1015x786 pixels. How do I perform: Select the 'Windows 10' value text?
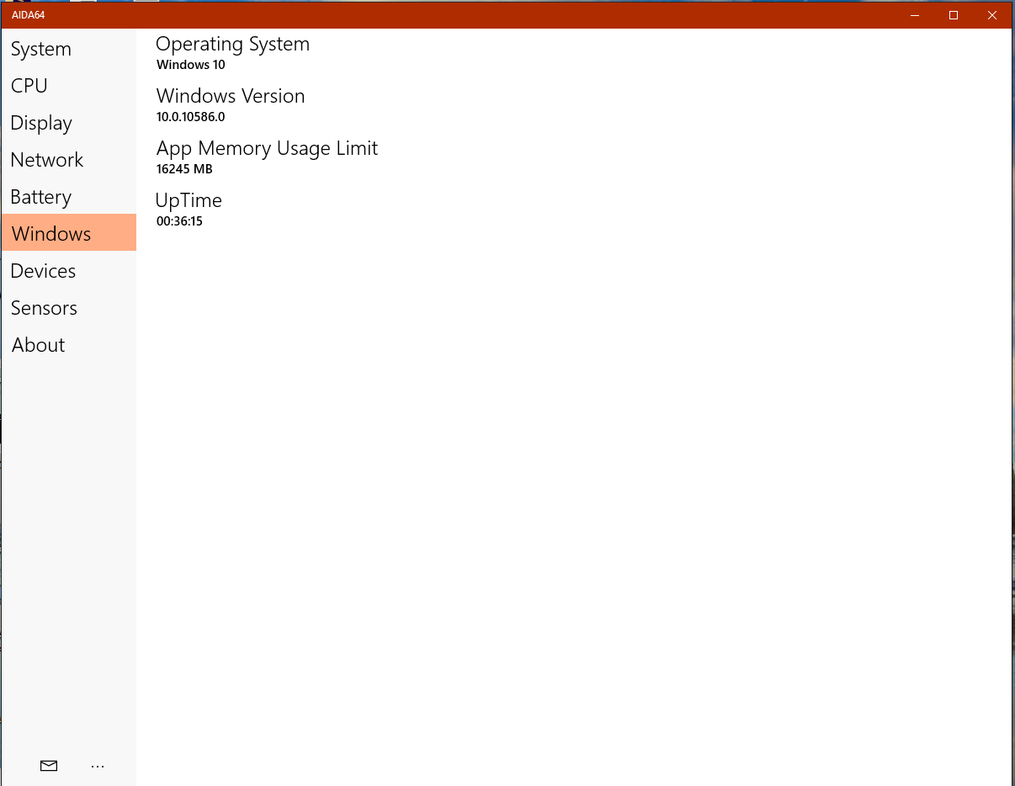coord(191,65)
